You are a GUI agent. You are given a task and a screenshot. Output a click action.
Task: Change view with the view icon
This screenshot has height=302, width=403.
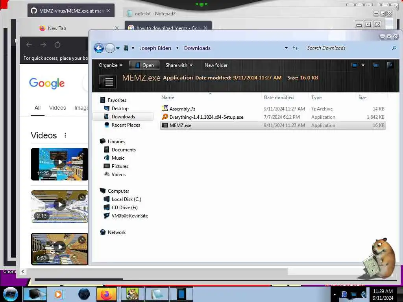355,65
